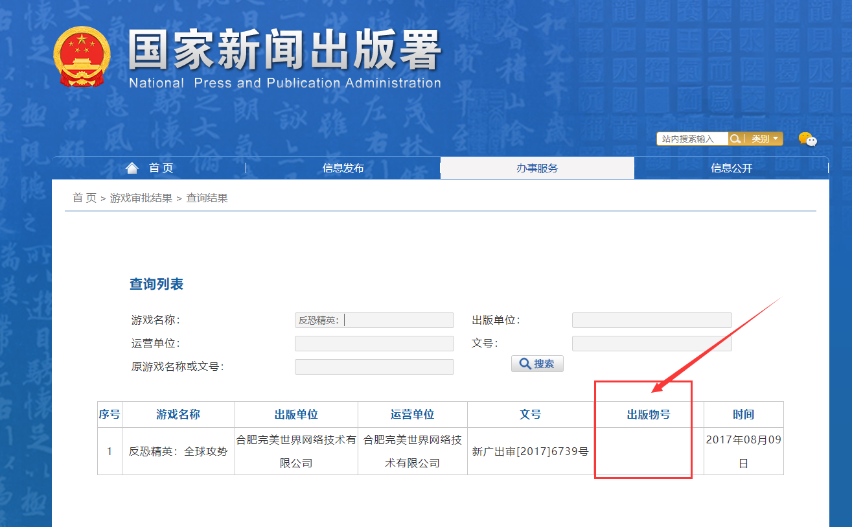
Task: Click the 游戏审批结果 breadcrumb link
Action: click(141, 198)
